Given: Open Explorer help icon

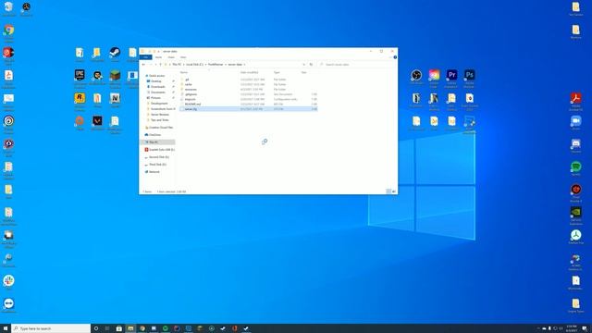Looking at the screenshot, I should coord(395,57).
